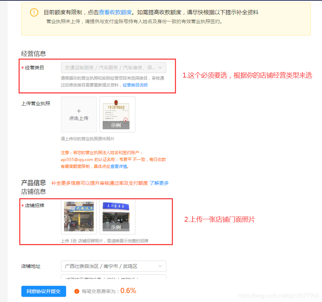View the storefront sign 示例 thumbnail
The image size is (322, 302).
tap(117, 217)
